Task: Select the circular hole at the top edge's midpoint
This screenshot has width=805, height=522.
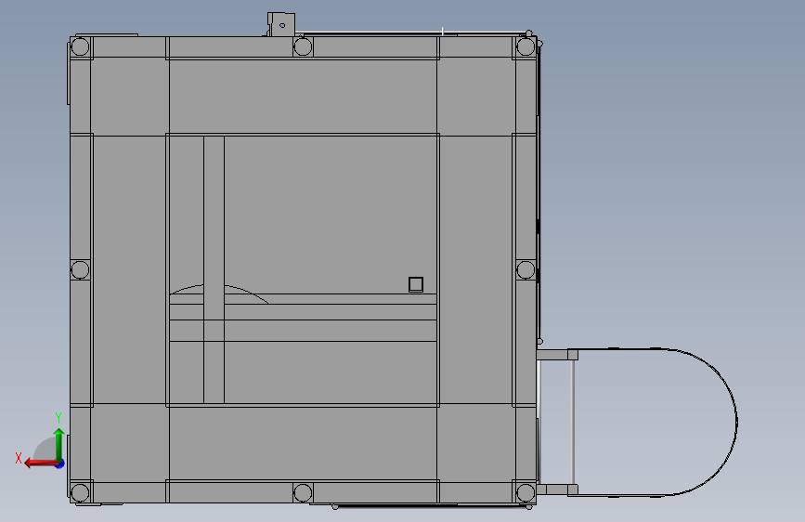Action: [x=303, y=46]
